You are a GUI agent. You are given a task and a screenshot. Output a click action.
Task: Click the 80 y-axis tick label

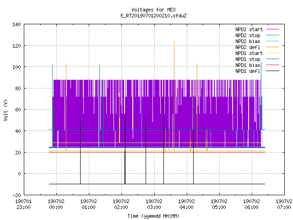tap(18, 88)
